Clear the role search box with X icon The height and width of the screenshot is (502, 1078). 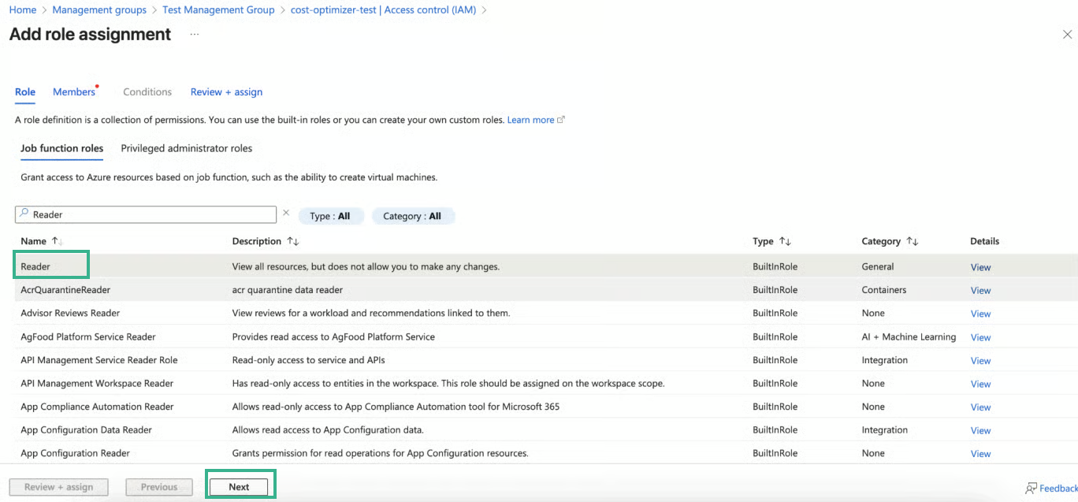(x=286, y=214)
